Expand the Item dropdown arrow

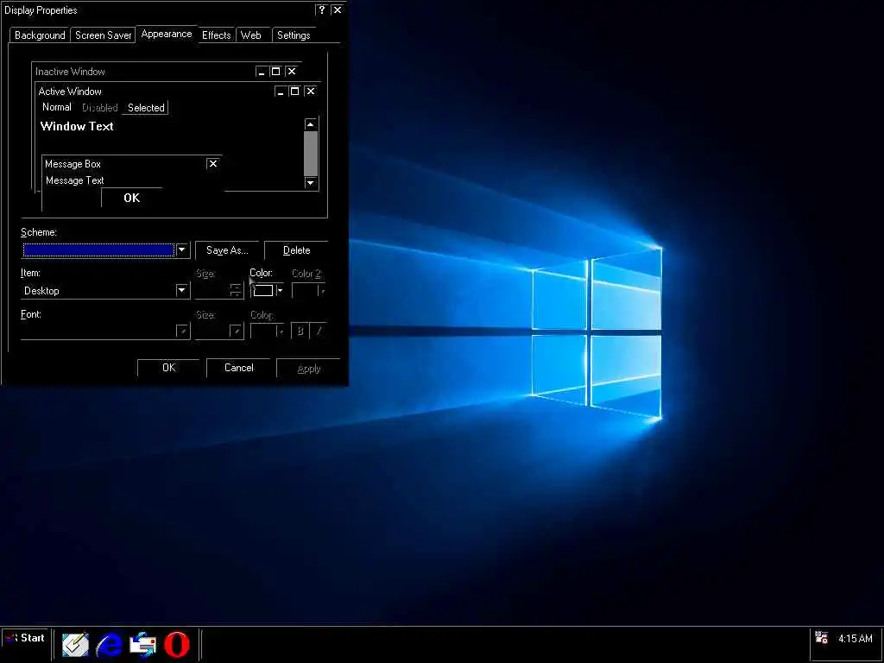(x=181, y=290)
